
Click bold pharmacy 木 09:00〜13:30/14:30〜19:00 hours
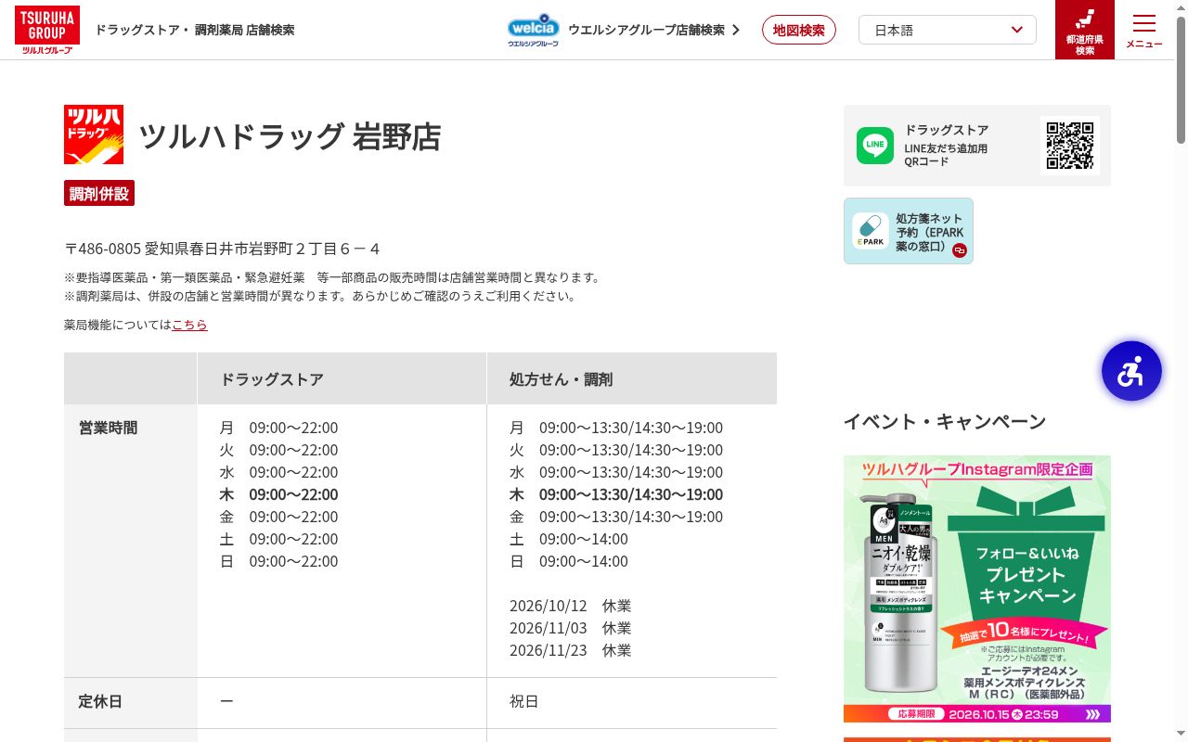coord(616,494)
